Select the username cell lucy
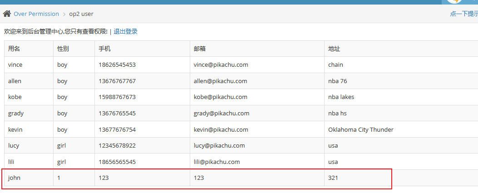 pos(14,146)
